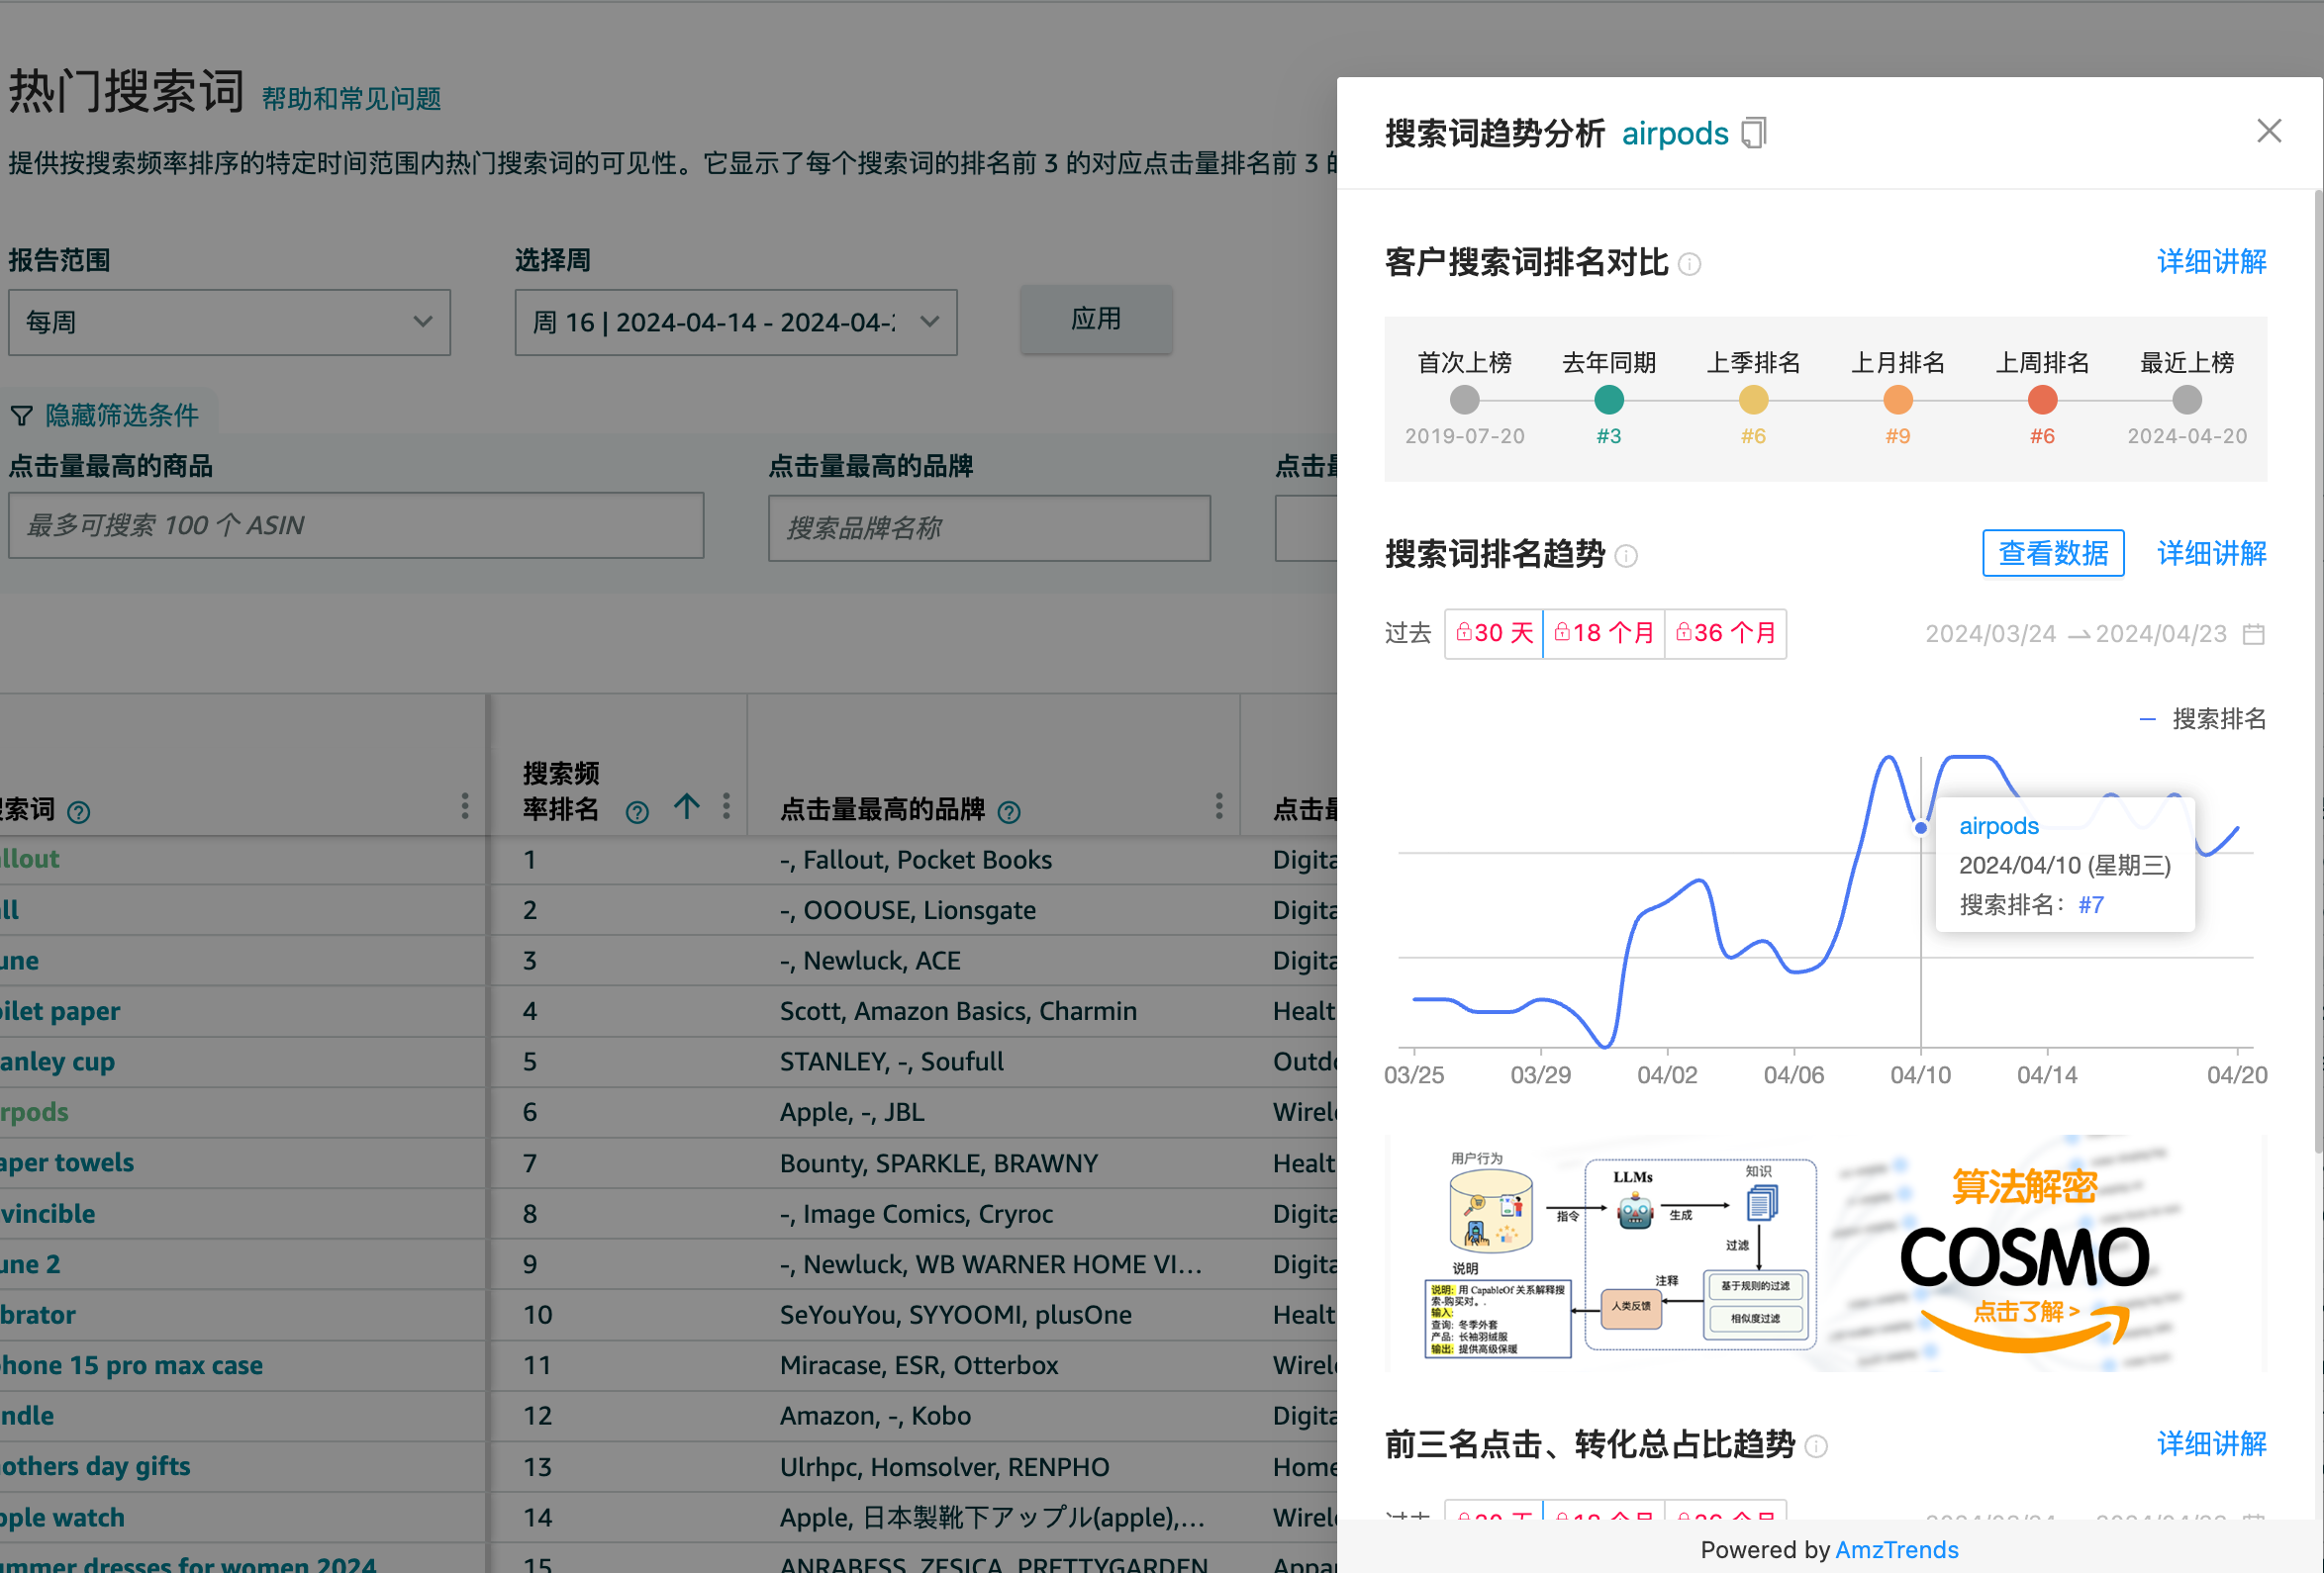Screen dimensions: 2324x1573
Task: Click help icon next to 点击量最高的品牌 column
Action: pos(1009,811)
